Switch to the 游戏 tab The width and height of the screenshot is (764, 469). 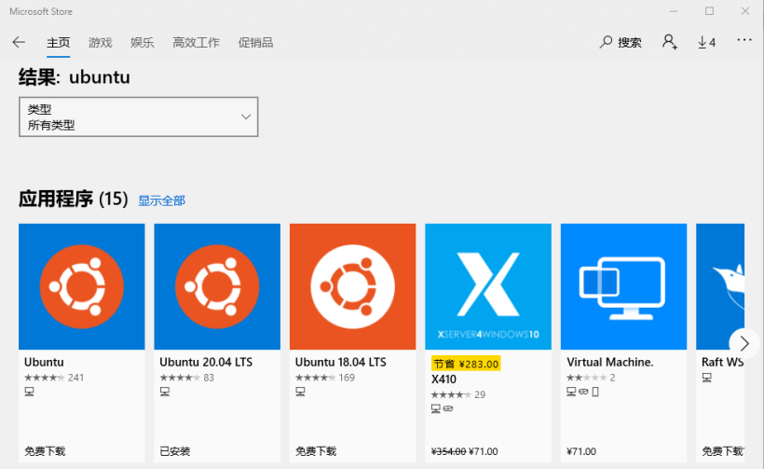(x=101, y=42)
